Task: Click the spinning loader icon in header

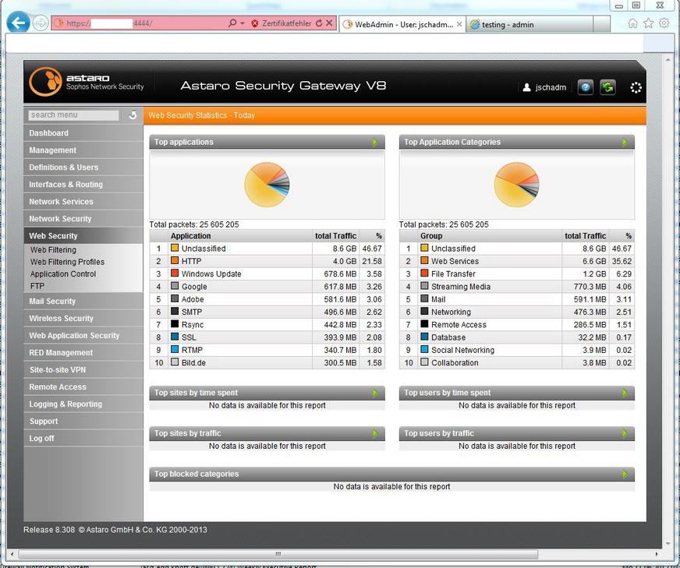Action: 636,87
